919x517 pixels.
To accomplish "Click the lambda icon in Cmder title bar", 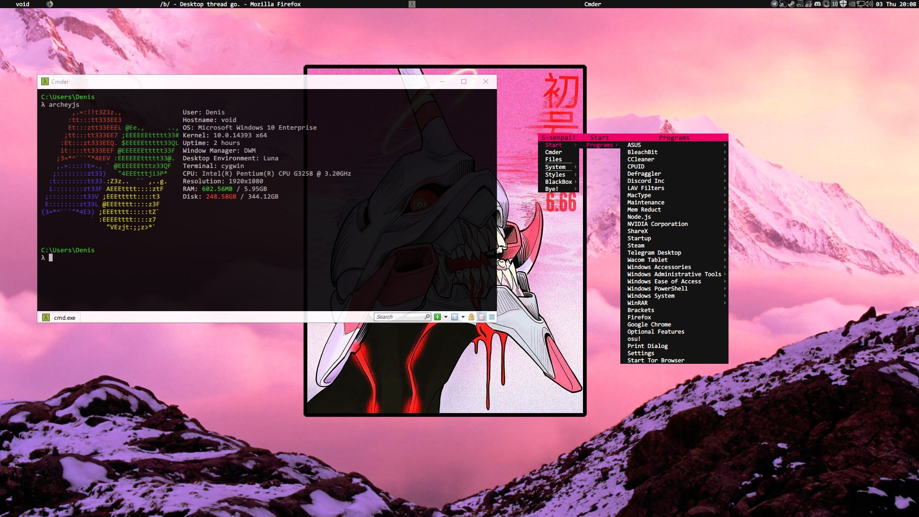I will pyautogui.click(x=45, y=82).
